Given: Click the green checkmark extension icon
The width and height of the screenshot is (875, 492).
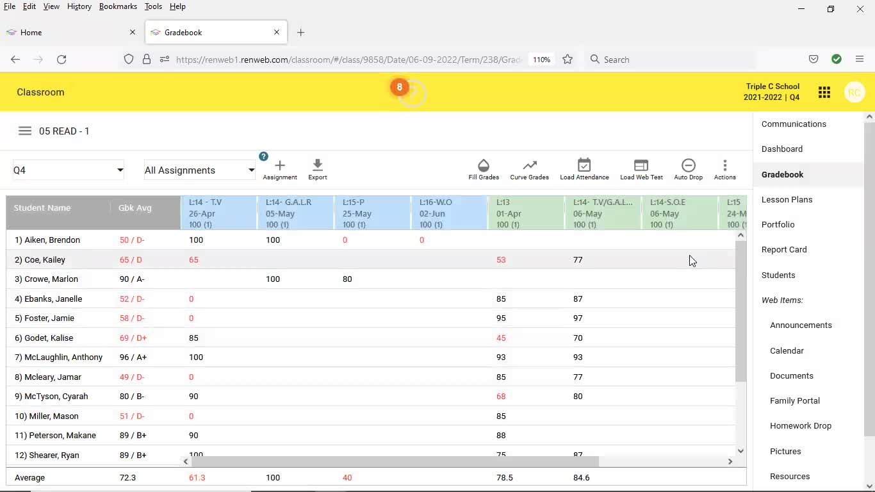Looking at the screenshot, I should pos(837,60).
